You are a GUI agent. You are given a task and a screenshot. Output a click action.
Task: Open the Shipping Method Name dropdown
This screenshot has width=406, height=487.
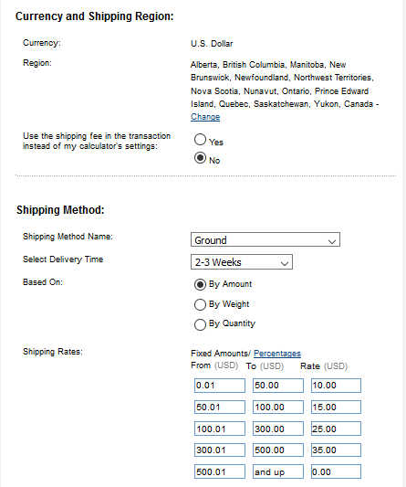coord(265,239)
